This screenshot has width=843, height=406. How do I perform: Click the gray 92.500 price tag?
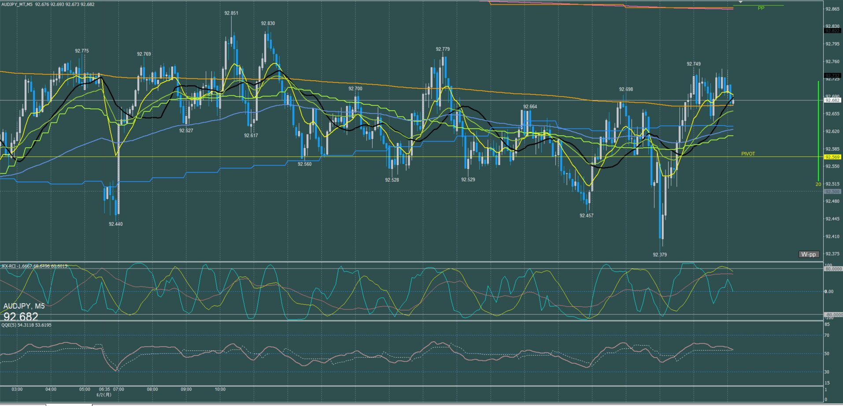coord(832,192)
